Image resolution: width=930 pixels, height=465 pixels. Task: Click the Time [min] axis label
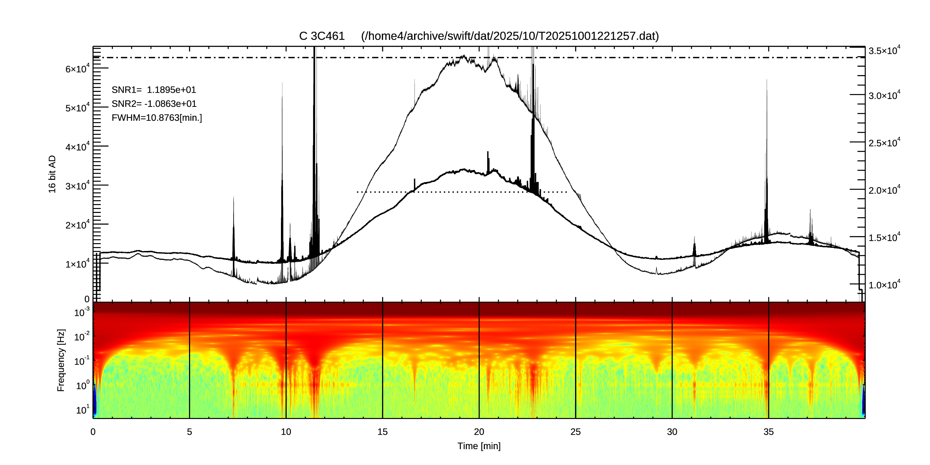tap(479, 446)
